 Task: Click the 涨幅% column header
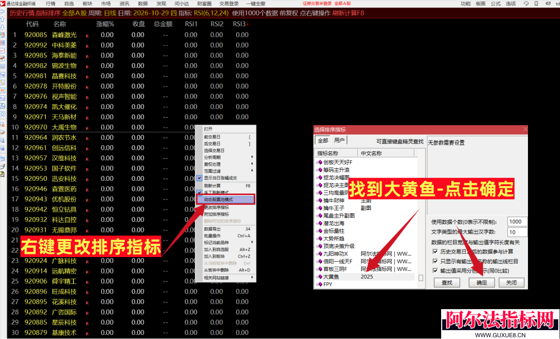pos(105,24)
